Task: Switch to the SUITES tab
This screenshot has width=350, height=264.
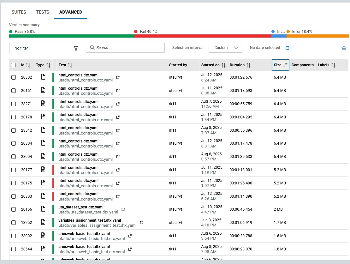Action: tap(19, 12)
